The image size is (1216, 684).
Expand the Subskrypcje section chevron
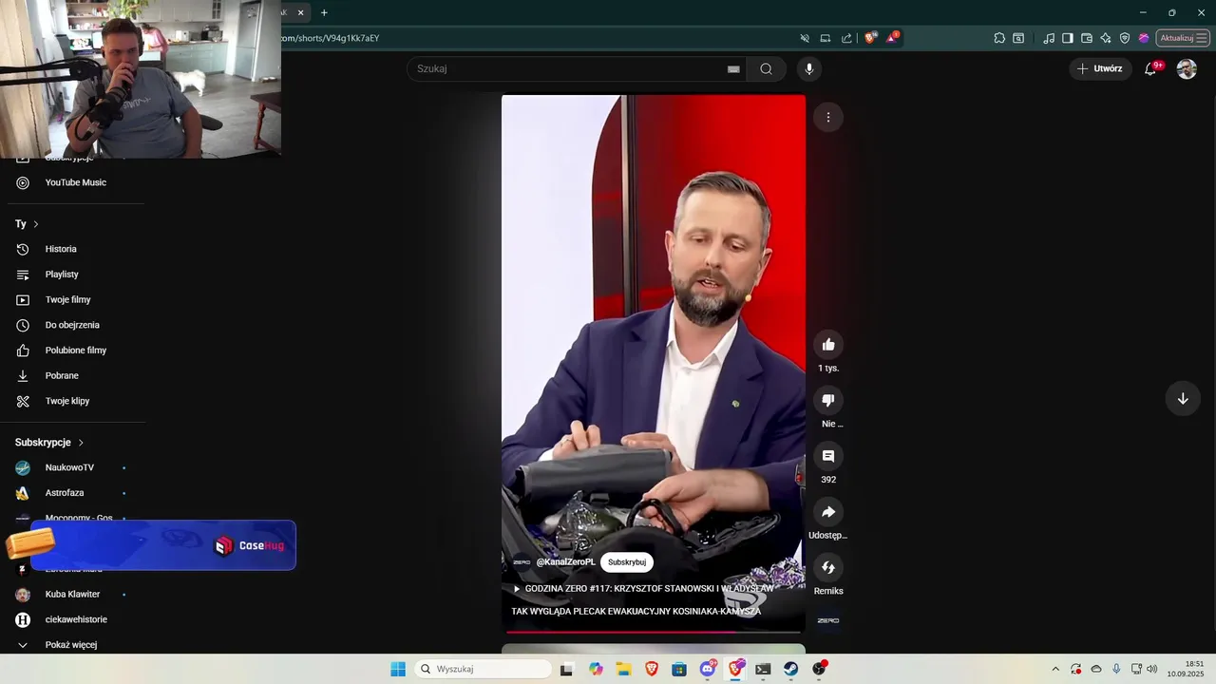tap(81, 443)
